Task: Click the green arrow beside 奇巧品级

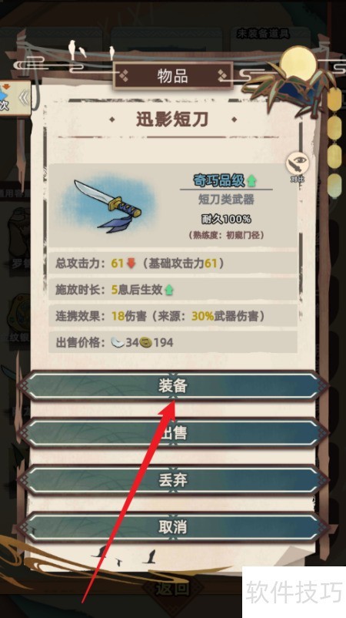Action: click(x=251, y=181)
